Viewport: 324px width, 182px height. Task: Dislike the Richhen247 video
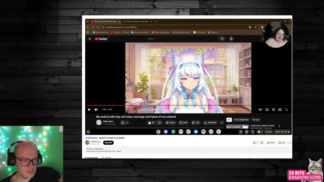click(262, 143)
